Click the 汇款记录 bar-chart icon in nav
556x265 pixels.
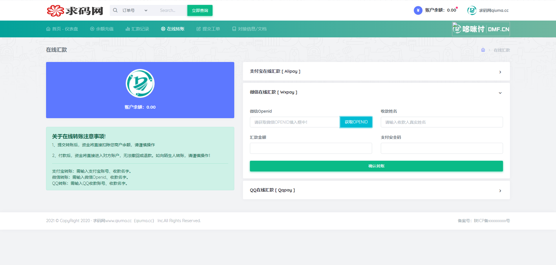click(128, 29)
